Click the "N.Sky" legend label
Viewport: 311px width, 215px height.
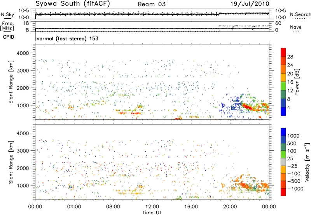point(7,14)
